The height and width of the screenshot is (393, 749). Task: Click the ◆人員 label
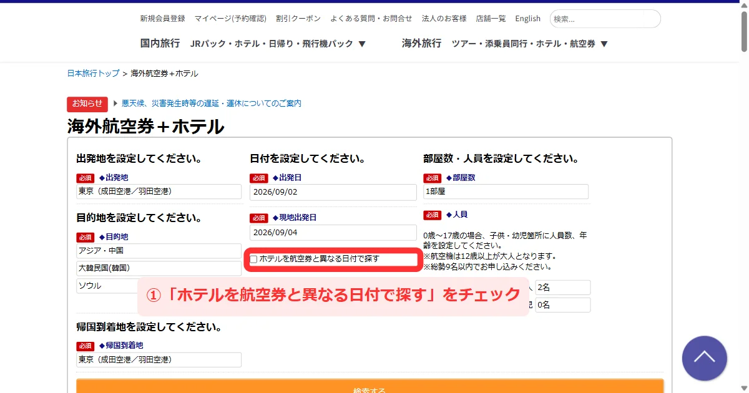[456, 215]
